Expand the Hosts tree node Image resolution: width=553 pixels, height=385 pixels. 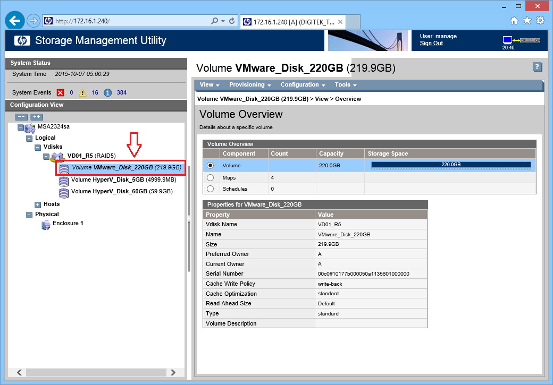pos(38,204)
